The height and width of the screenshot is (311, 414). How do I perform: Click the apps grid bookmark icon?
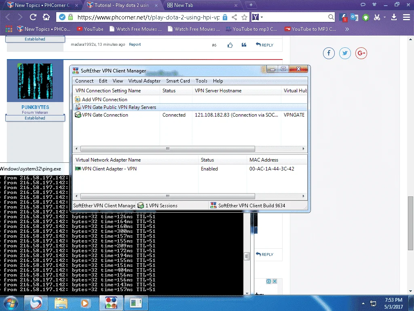(x=9, y=29)
